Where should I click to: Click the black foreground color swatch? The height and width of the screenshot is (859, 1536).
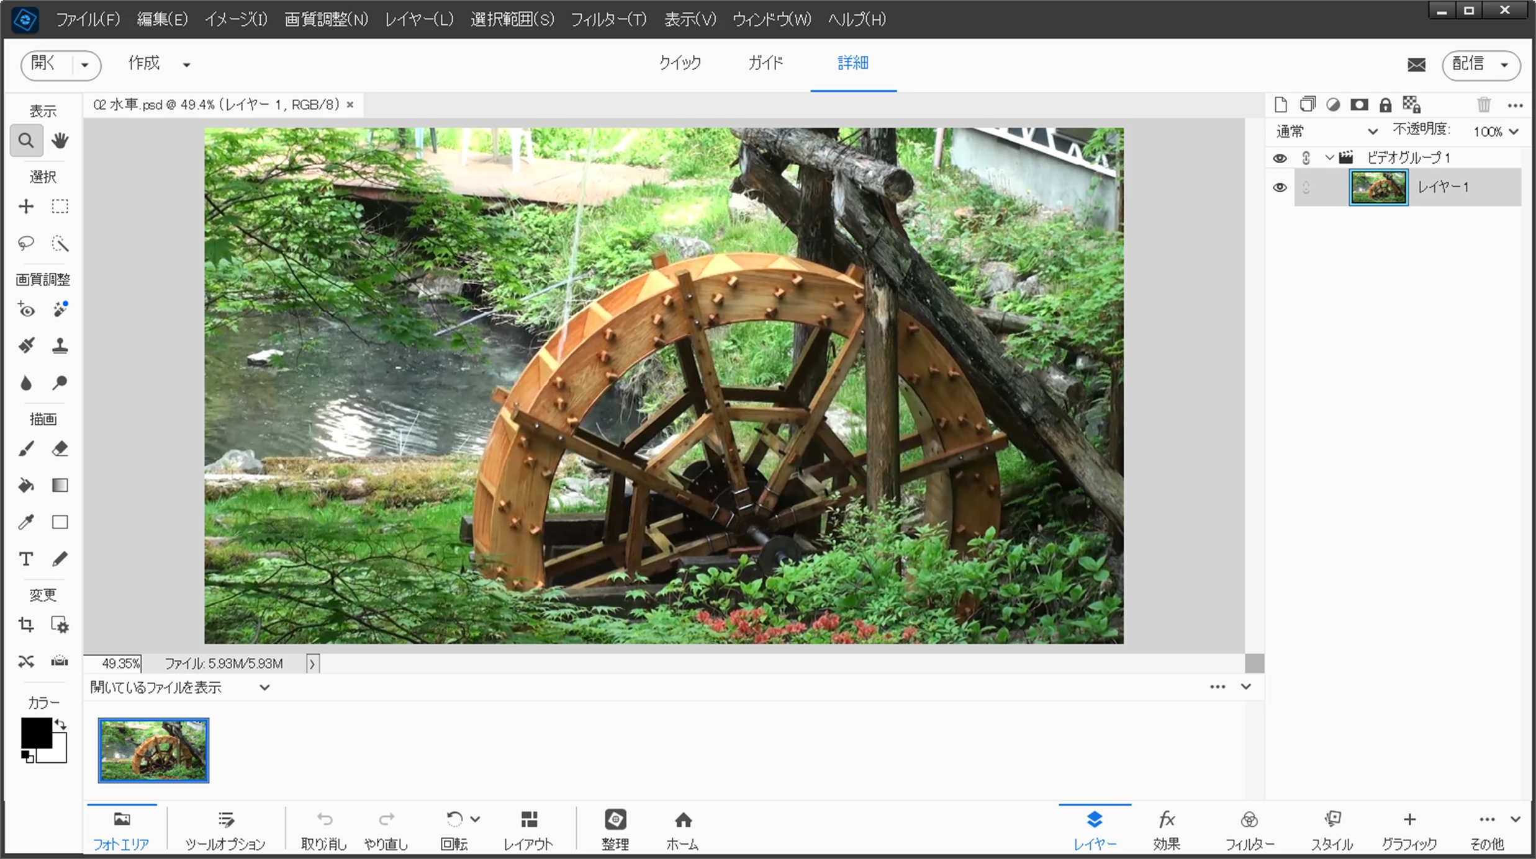(35, 733)
